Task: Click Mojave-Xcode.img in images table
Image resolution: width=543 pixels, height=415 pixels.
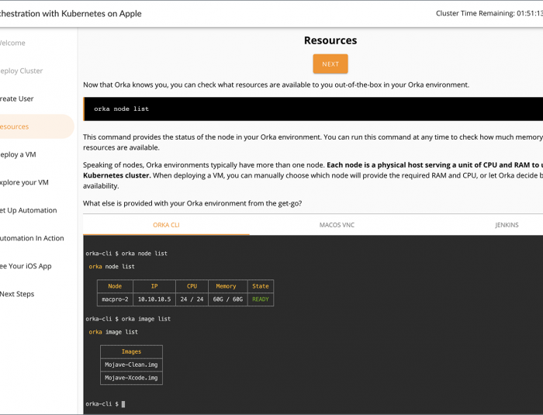Action: (x=131, y=378)
